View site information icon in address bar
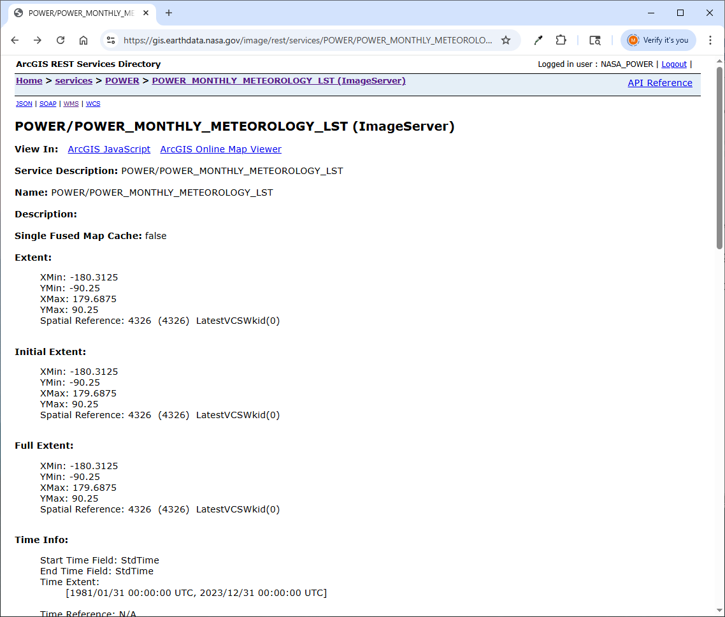The width and height of the screenshot is (725, 617). [111, 40]
